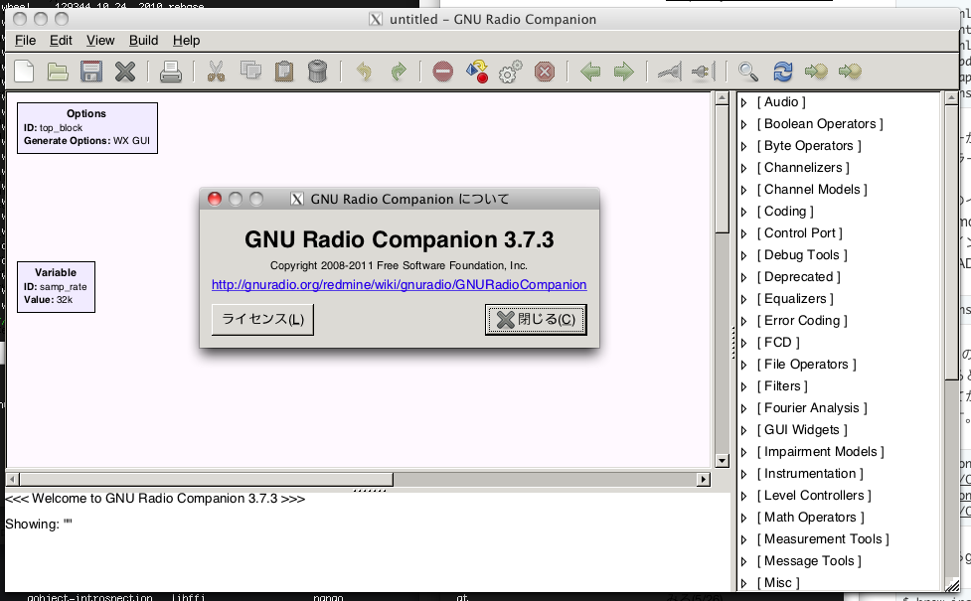Create a new flow graph with New icon
This screenshot has width=971, height=601.
[24, 72]
